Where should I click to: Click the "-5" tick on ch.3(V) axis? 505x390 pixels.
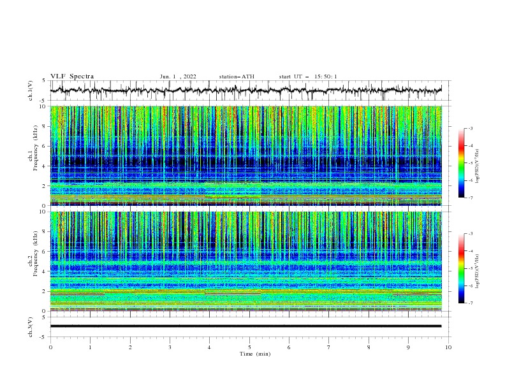tap(43, 337)
